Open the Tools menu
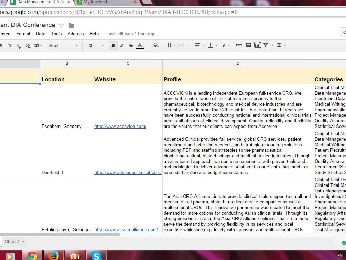The width and height of the screenshot is (346, 260). [56, 34]
